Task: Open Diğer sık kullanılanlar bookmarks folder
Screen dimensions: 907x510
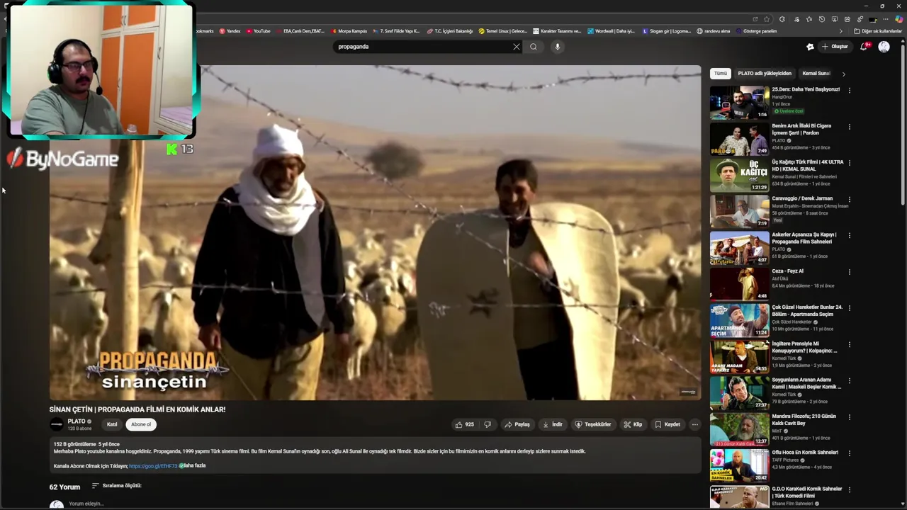Action: coord(878,31)
